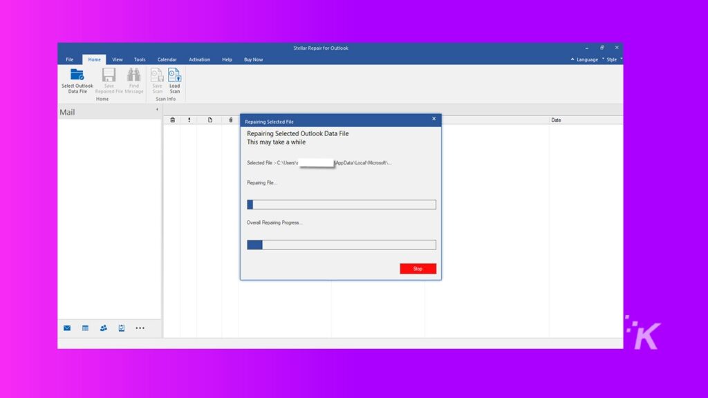
Task: Click the Selected File path text
Action: click(319, 163)
